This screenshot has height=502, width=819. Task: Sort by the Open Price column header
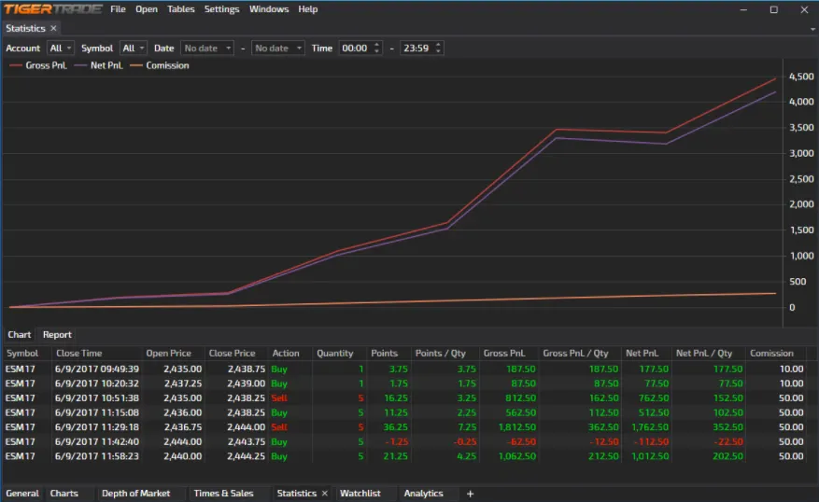(x=174, y=354)
